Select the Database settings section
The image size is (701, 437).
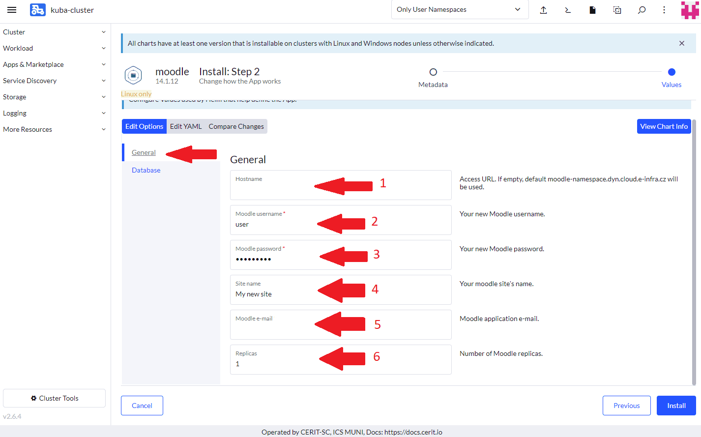click(146, 170)
